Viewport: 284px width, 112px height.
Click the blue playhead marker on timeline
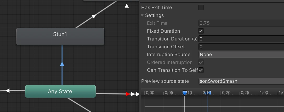[185, 93]
